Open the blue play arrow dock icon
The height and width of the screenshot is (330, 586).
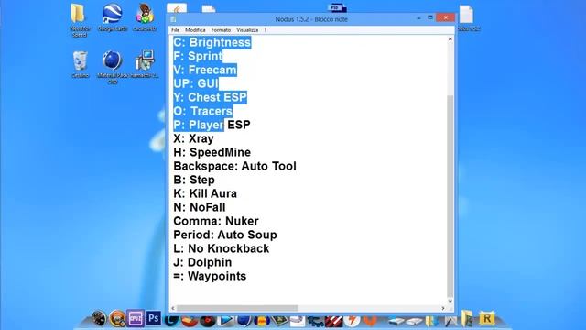click(x=226, y=321)
